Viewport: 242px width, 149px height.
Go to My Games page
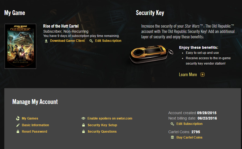[x=30, y=118]
